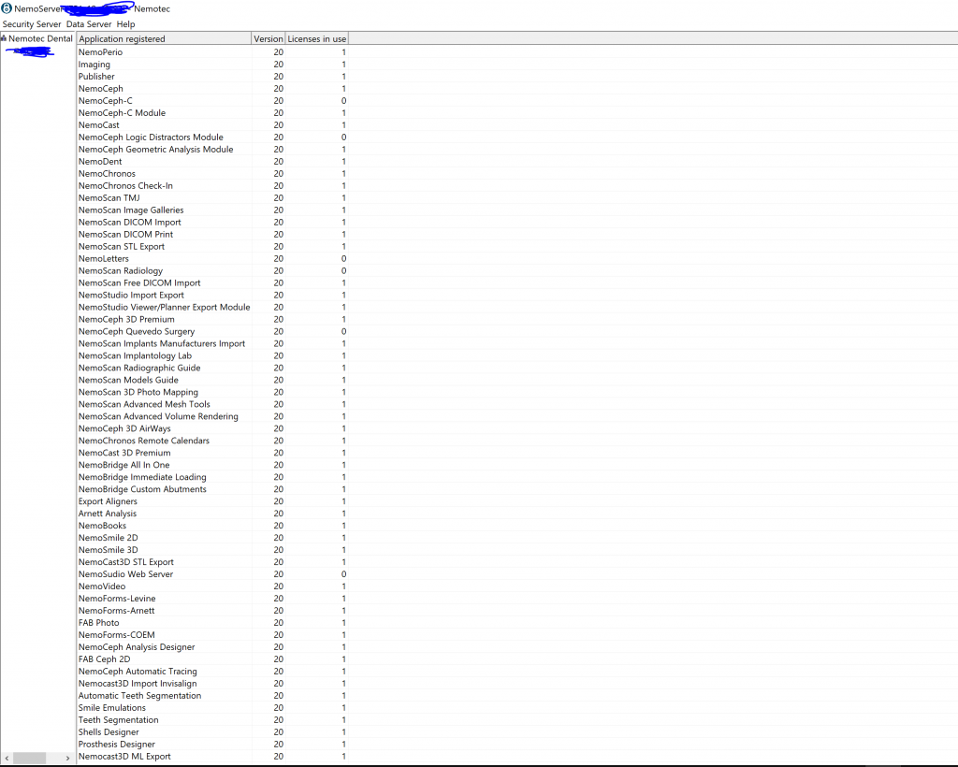Click the NemoServer app icon in title bar
This screenshot has width=958, height=767.
tap(7, 8)
